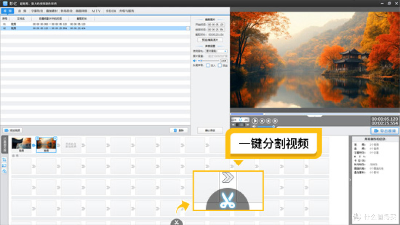400x225 pixels.
Task: Click the 添加视频 add video button
Action: (x=13, y=130)
